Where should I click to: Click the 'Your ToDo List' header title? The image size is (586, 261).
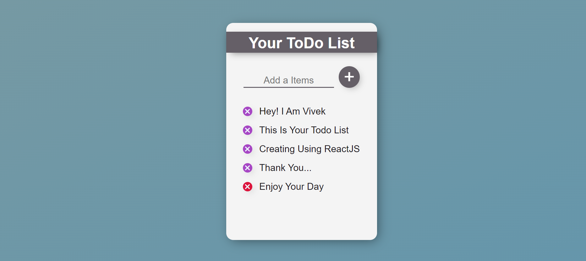[x=301, y=43]
